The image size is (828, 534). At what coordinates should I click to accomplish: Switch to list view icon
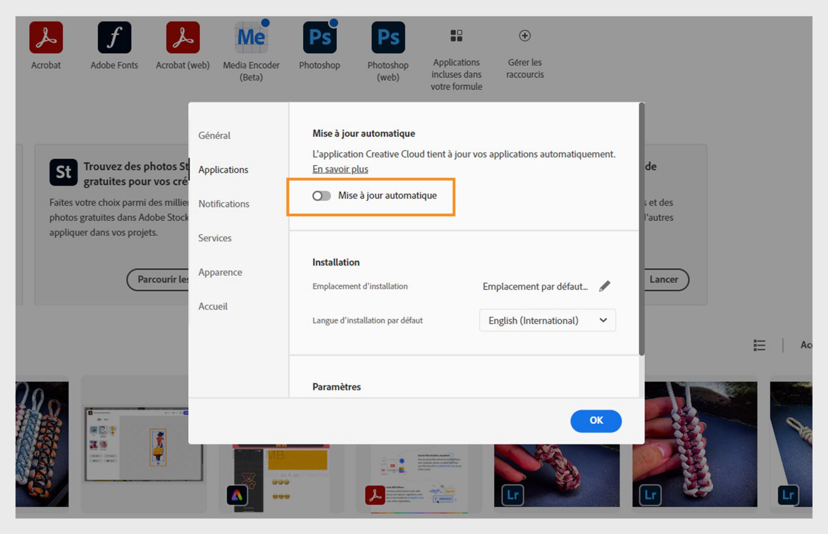(x=759, y=345)
